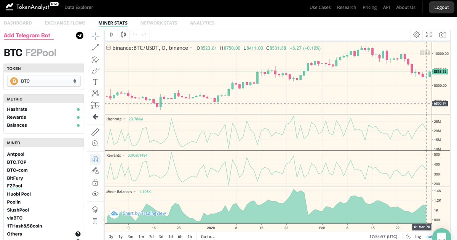
Task: Open the Research page link
Action: [347, 7]
